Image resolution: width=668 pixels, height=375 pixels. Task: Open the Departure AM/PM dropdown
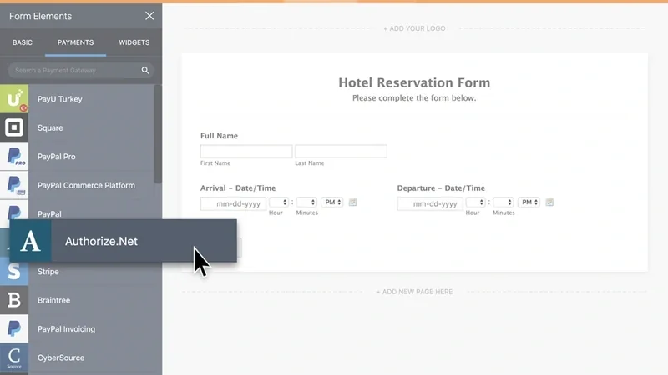point(529,202)
